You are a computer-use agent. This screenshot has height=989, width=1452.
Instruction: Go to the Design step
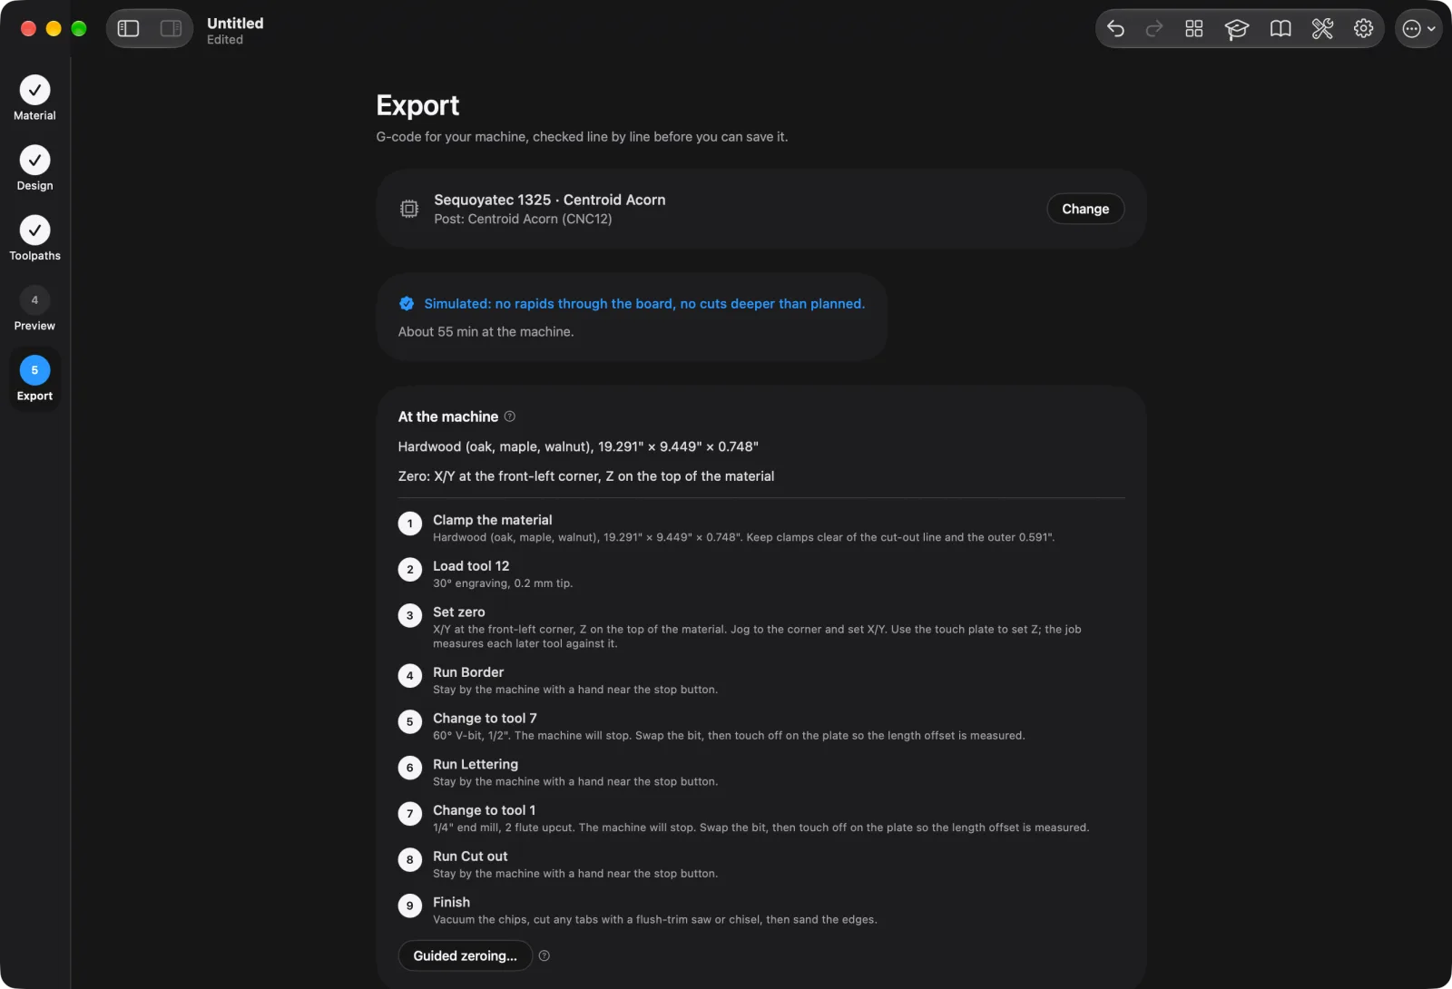(x=34, y=168)
